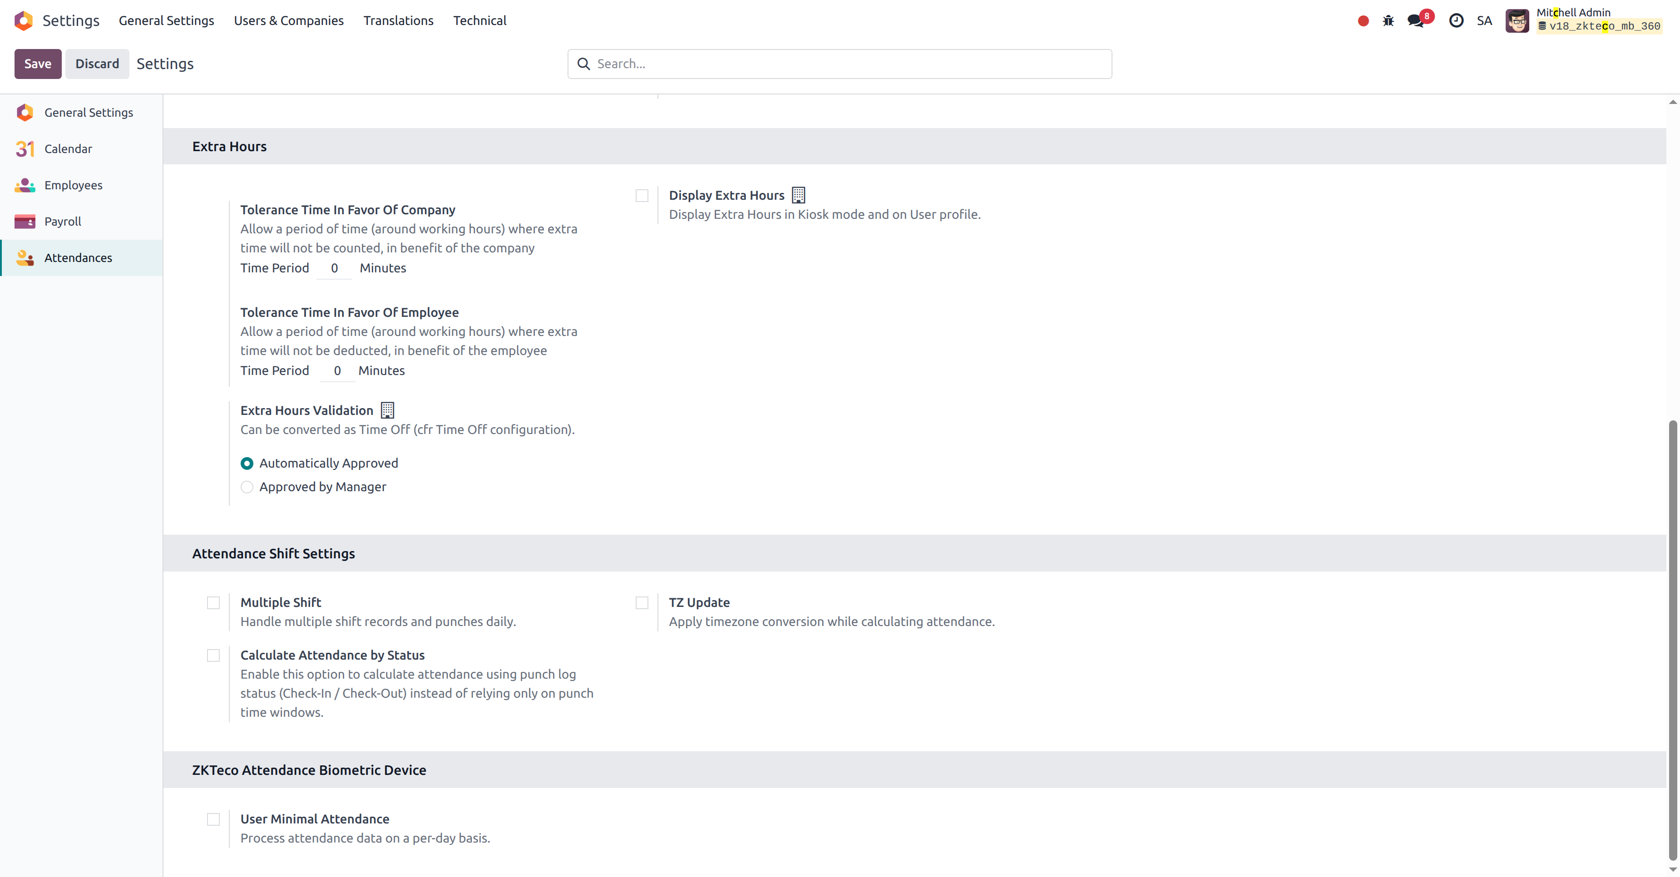
Task: Switch to the Translations menu
Action: (398, 20)
